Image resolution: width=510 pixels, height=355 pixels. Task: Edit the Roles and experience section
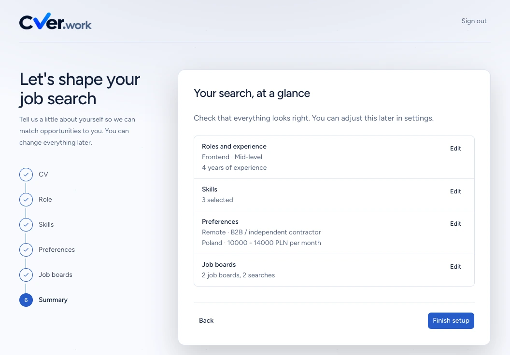[455, 149]
